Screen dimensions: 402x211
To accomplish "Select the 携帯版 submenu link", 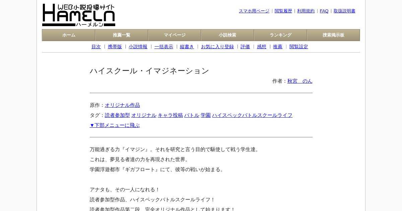I will (x=115, y=47).
